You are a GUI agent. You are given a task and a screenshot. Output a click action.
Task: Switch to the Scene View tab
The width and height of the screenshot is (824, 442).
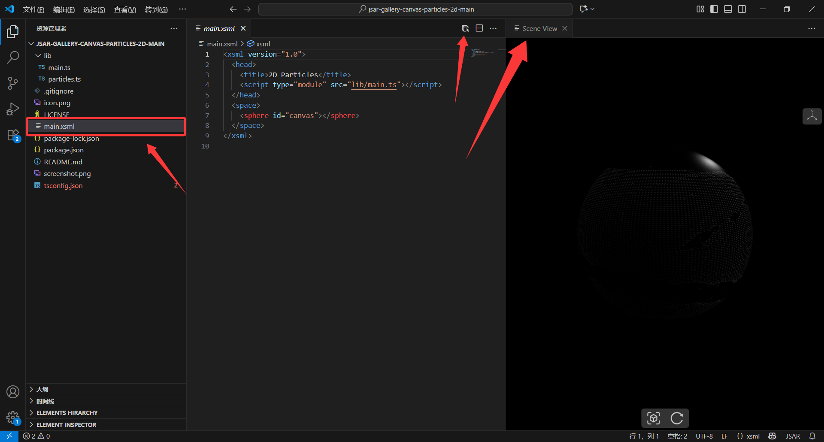click(x=539, y=28)
